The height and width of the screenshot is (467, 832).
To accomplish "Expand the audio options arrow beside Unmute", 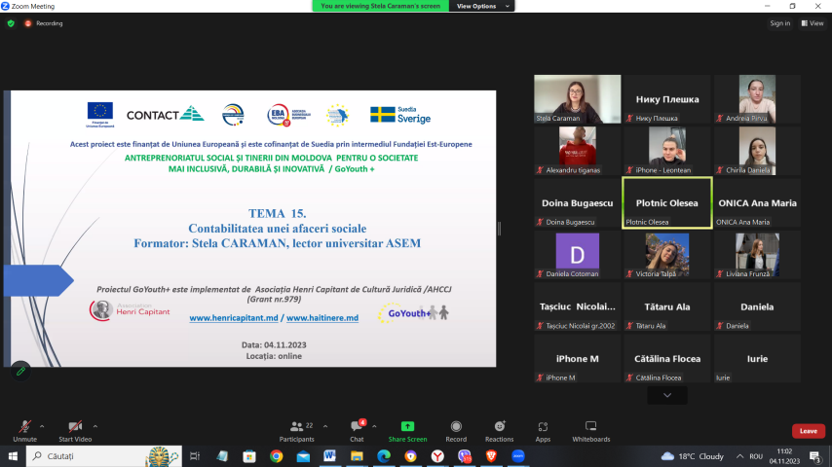I will tap(42, 426).
